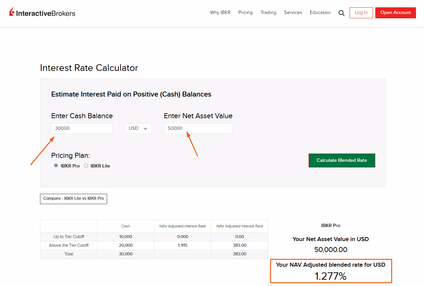Click the Open Account button
The width and height of the screenshot is (424, 286).
click(x=396, y=13)
